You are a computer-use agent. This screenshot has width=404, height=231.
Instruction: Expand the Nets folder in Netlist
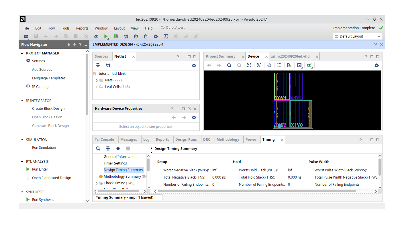(x=97, y=80)
